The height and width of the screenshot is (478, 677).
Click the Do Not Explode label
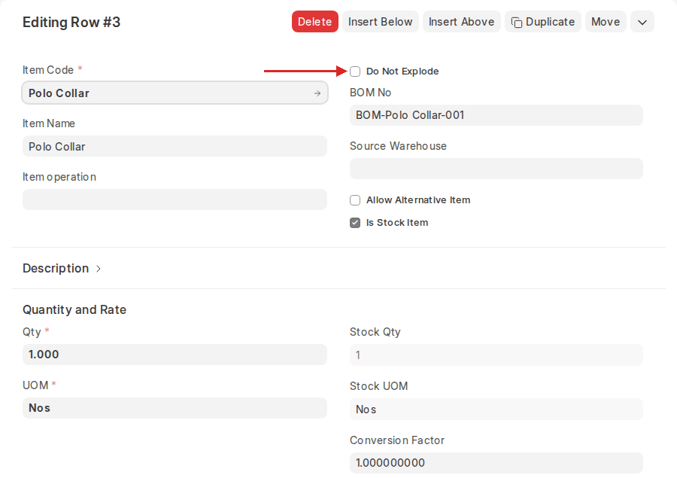[402, 72]
